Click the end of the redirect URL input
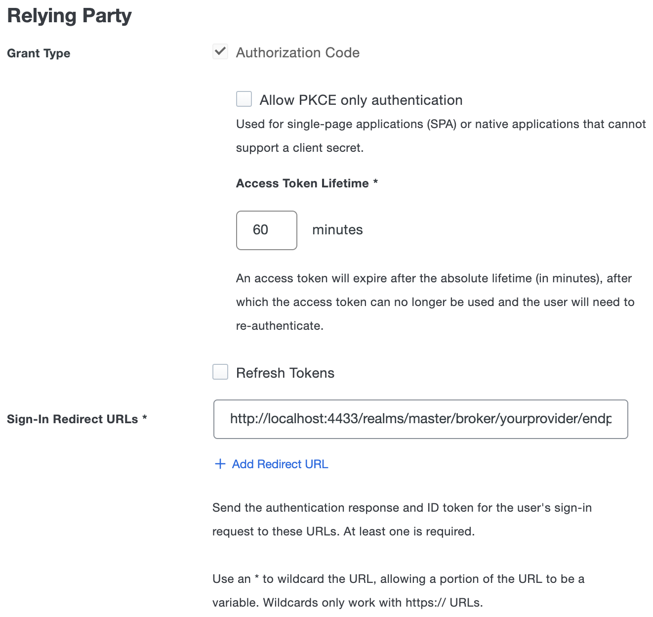Viewport: 653px width, 617px height. [x=612, y=419]
